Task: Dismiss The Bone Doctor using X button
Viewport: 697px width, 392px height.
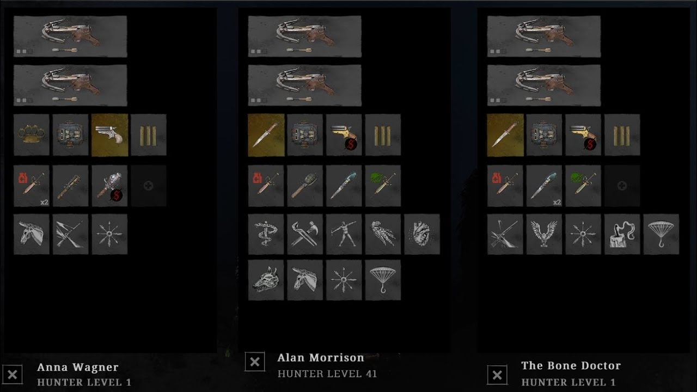Action: pyautogui.click(x=497, y=375)
